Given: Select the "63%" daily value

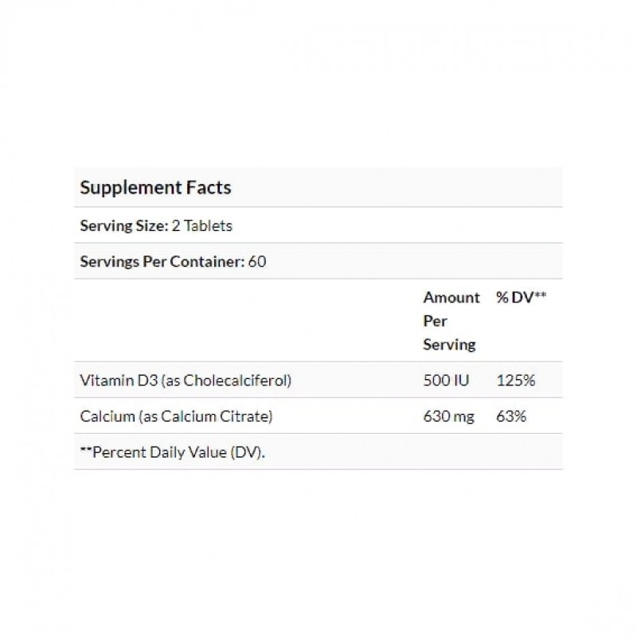Looking at the screenshot, I should [x=510, y=416].
